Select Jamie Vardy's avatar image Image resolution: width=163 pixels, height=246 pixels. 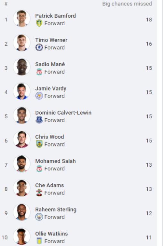click(x=22, y=91)
